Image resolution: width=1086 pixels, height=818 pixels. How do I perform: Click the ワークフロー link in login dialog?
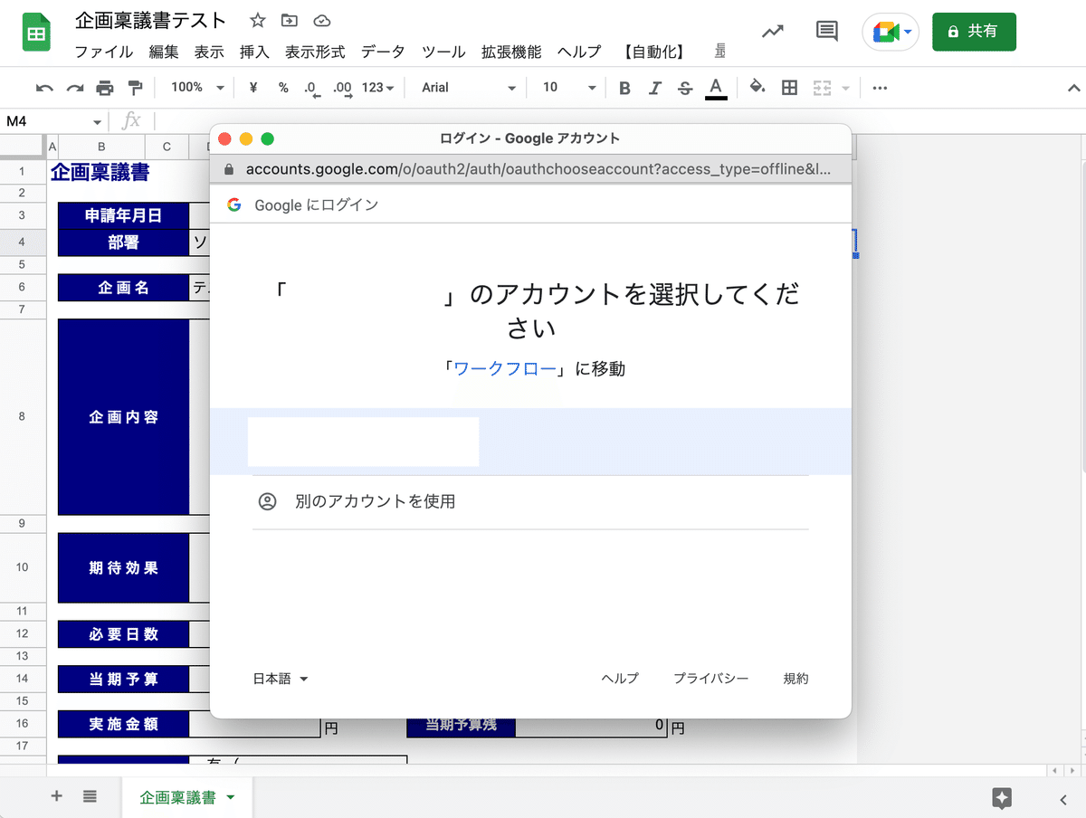[505, 368]
